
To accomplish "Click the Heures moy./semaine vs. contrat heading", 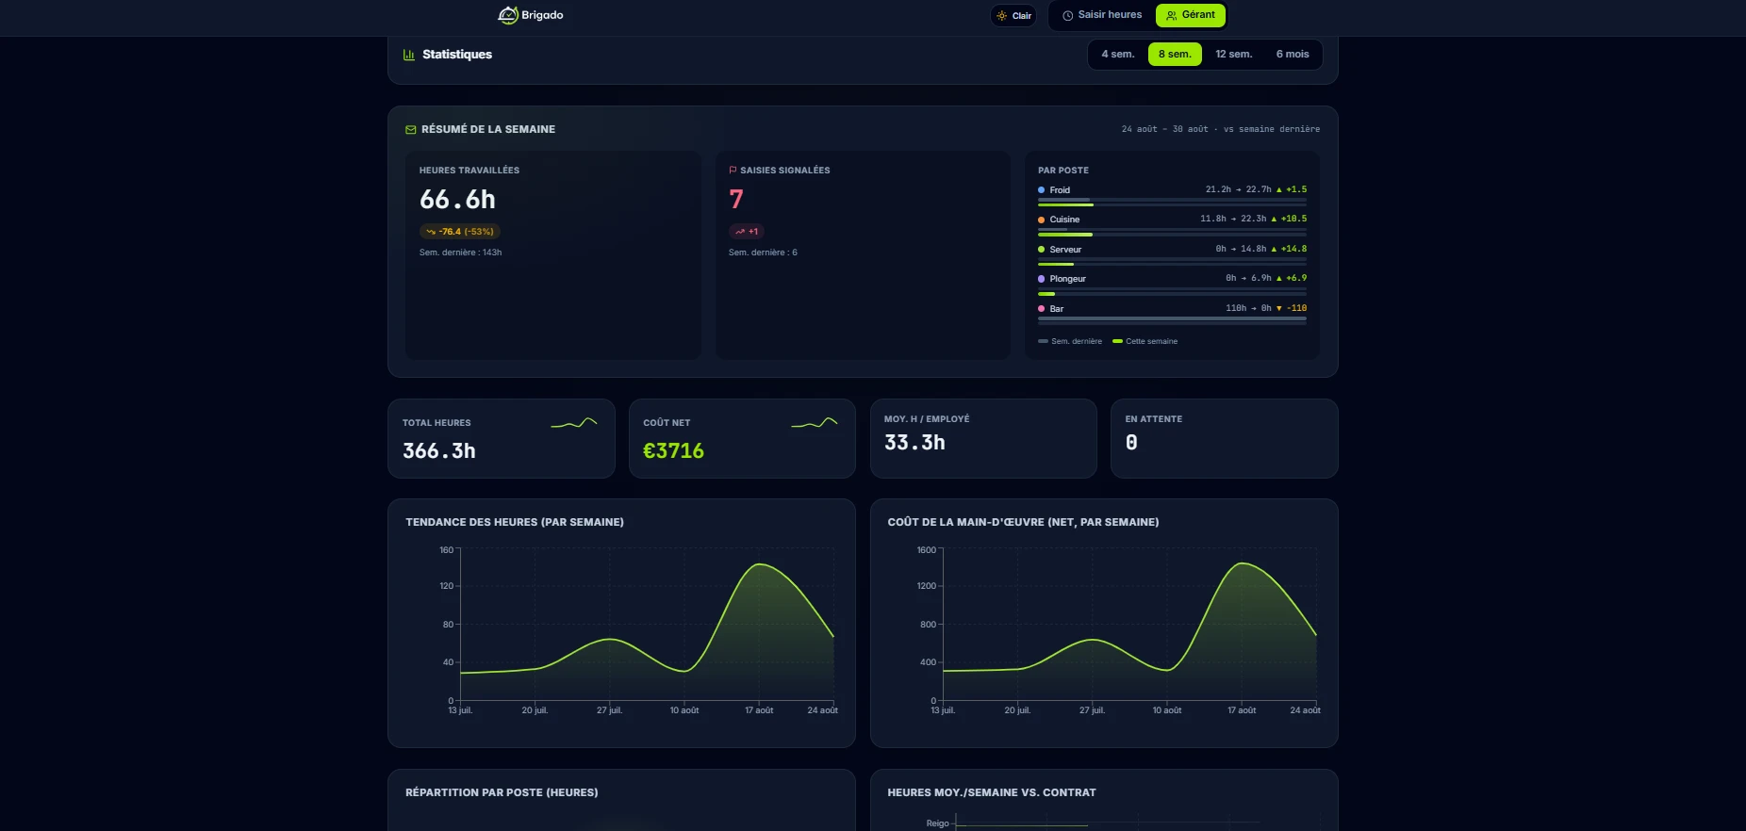I will (x=992, y=792).
